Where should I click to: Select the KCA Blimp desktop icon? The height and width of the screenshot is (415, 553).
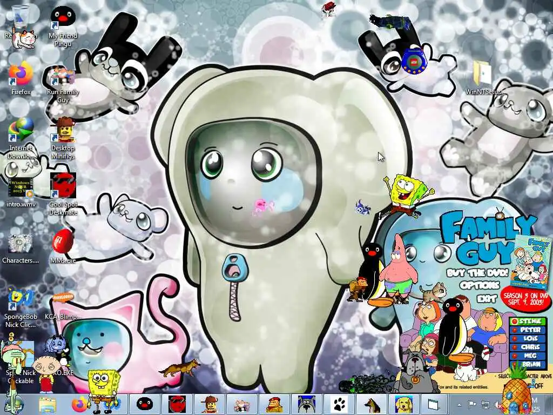[63, 306]
